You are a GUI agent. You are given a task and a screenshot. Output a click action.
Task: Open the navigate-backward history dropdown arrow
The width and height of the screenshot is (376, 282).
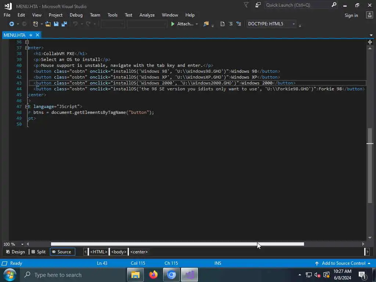click(x=18, y=24)
